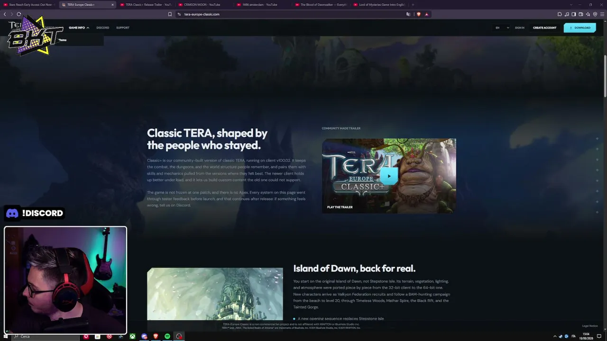The image size is (607, 341).
Task: Switch to the Stars Reach Early Access tab
Action: [29, 5]
